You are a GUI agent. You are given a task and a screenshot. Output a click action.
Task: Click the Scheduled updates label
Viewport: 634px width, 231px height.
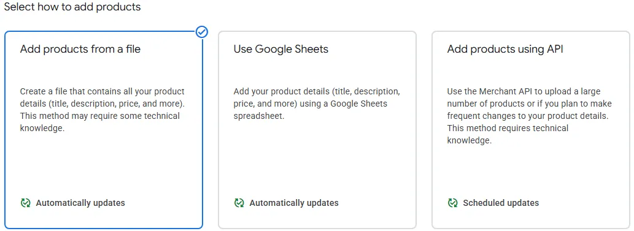[x=501, y=203]
